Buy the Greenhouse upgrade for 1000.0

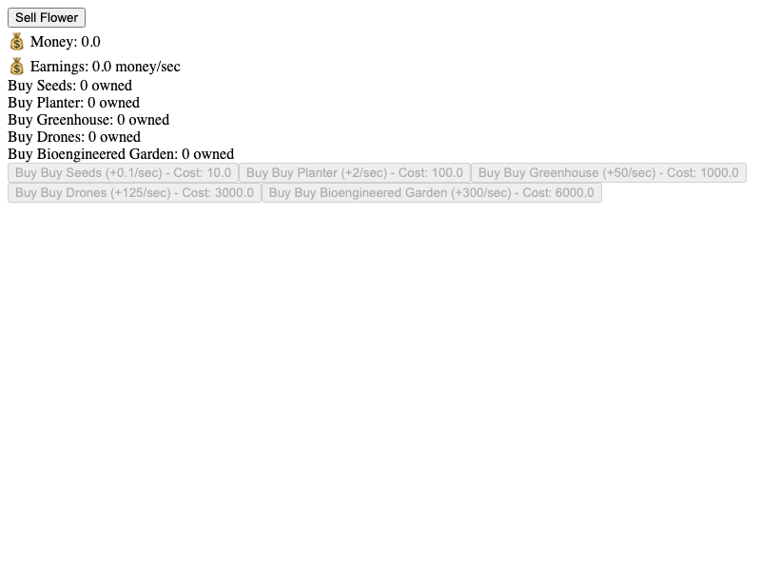[608, 173]
